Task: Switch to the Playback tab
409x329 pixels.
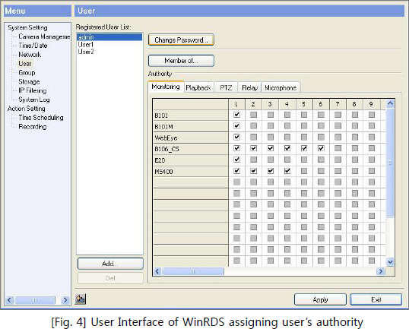Action: (198, 87)
